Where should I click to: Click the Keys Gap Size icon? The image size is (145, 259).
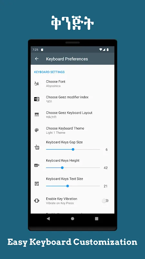[37, 147]
